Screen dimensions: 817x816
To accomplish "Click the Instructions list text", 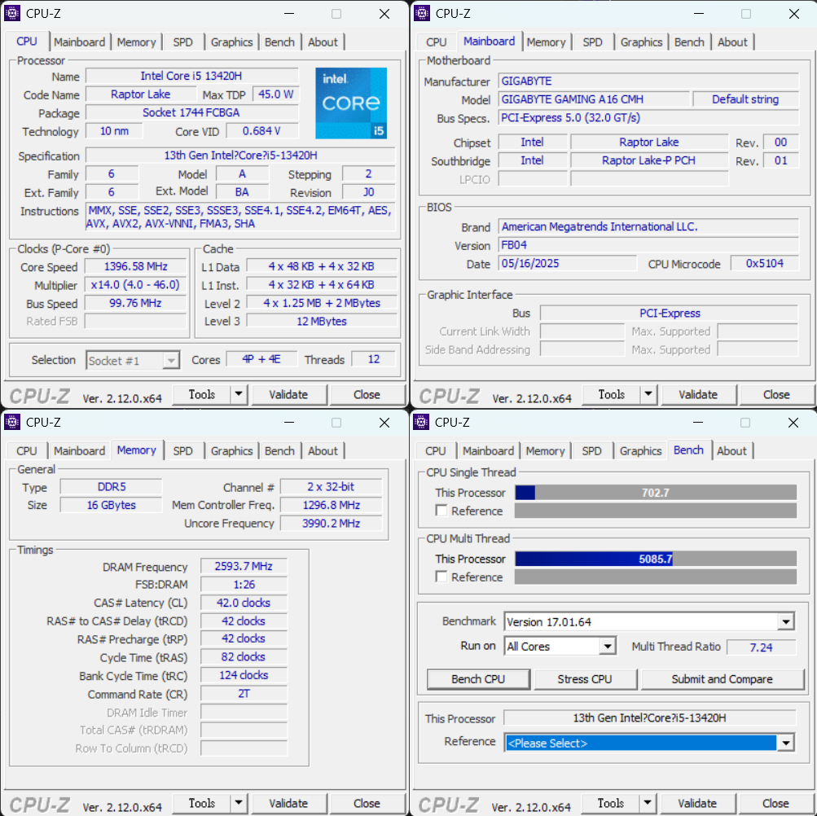I will pos(240,217).
